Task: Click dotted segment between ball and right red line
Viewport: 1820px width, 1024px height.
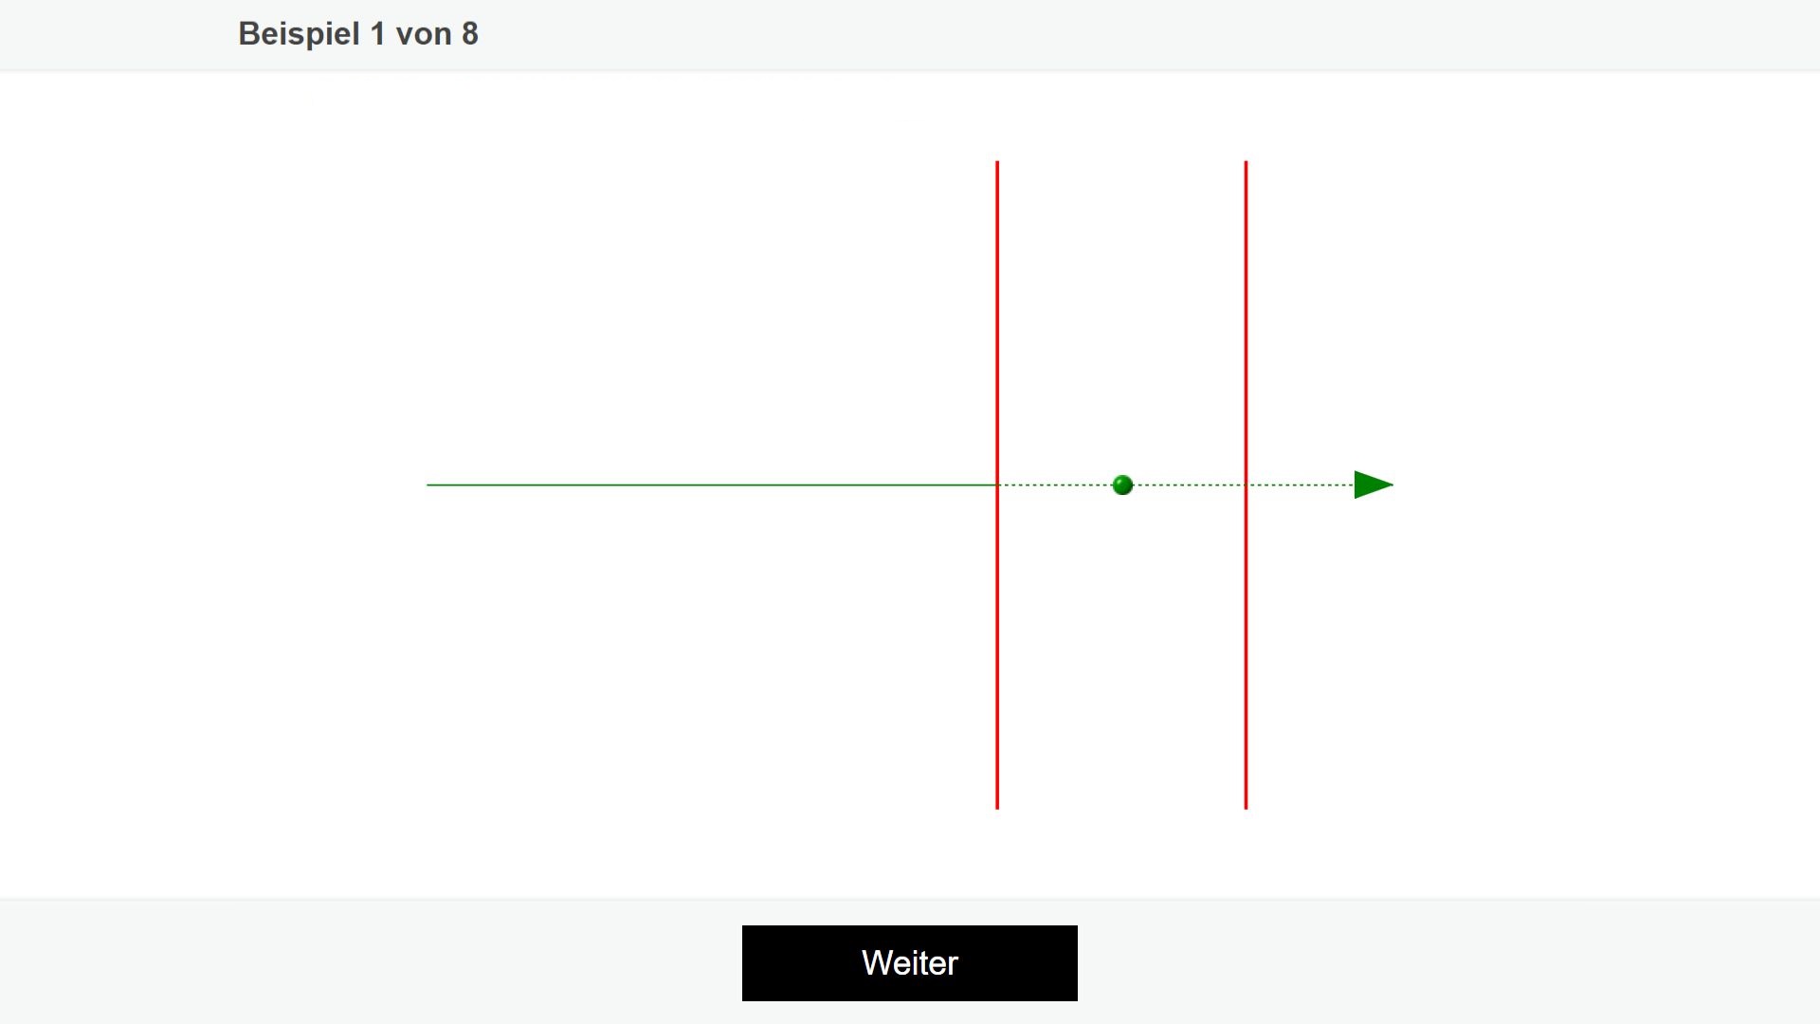Action: click(x=1189, y=485)
